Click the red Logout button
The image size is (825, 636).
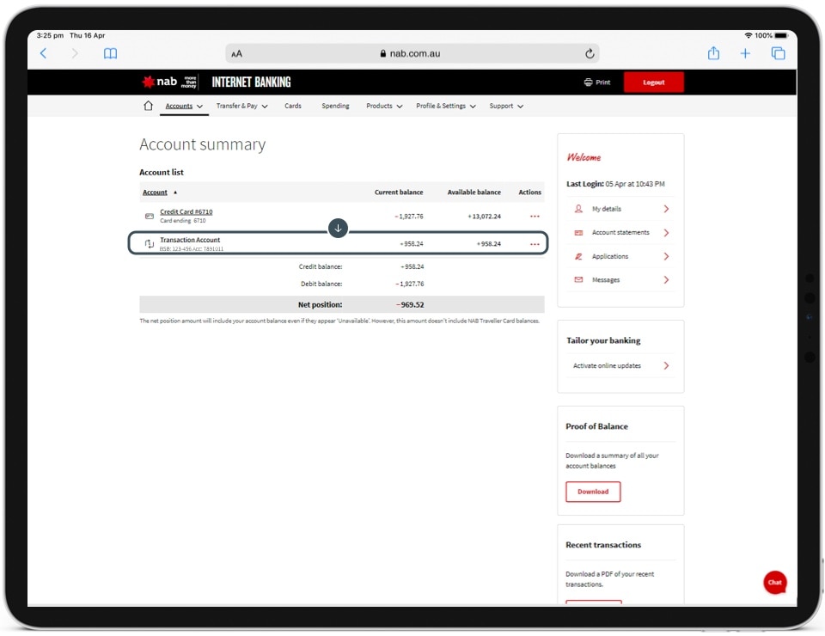coord(653,83)
